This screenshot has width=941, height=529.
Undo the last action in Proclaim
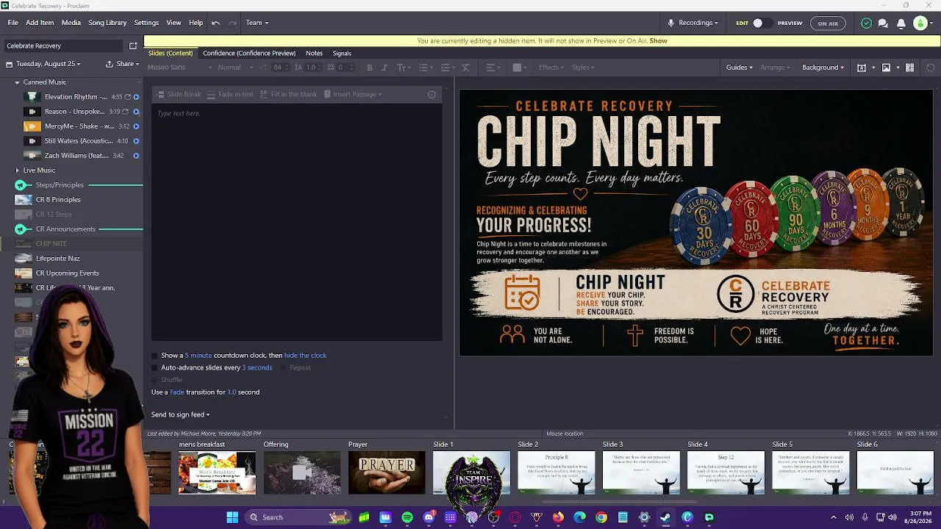tap(215, 23)
